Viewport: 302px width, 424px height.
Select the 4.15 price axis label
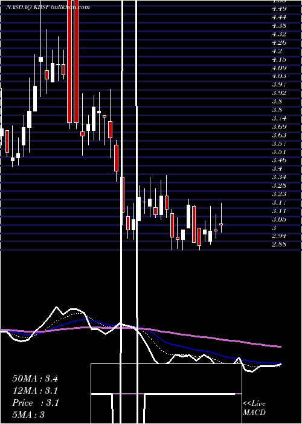279,59
